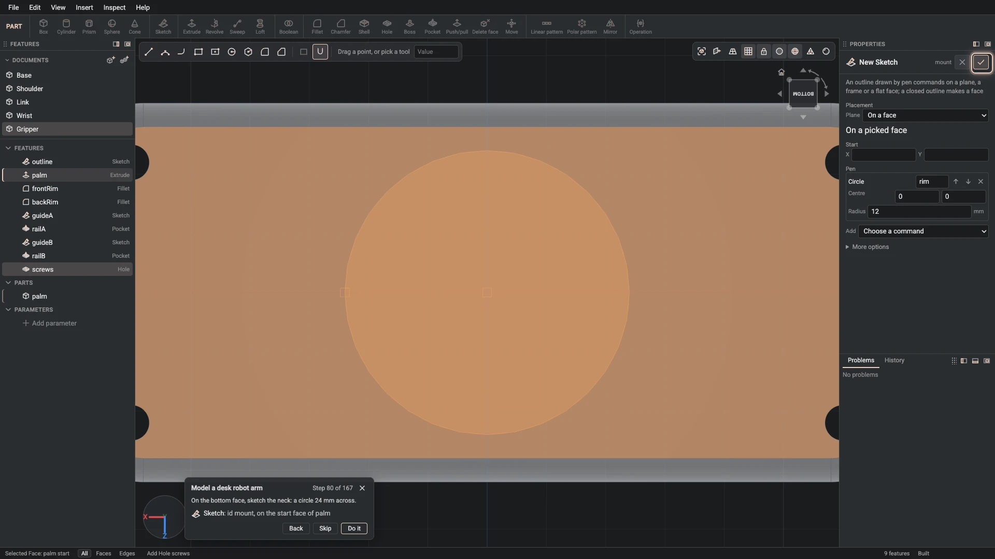Open the Plane 'On a face' dropdown
This screenshot has width=995, height=559.
tap(925, 115)
